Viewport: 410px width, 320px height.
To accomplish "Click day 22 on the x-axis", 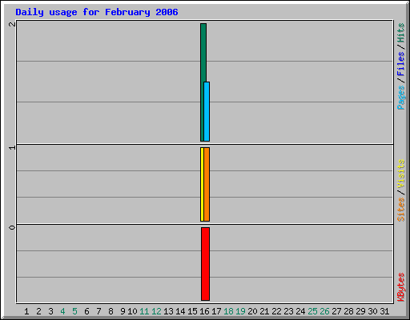I will tap(276, 311).
